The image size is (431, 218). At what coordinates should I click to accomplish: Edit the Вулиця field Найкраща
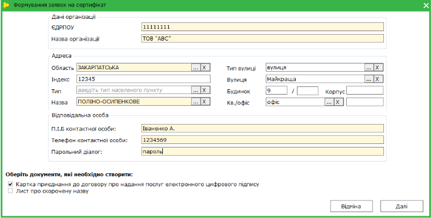pyautogui.click(x=315, y=79)
